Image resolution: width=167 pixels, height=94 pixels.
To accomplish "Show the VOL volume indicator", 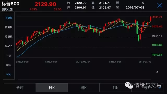I will click(x=9, y=74).
